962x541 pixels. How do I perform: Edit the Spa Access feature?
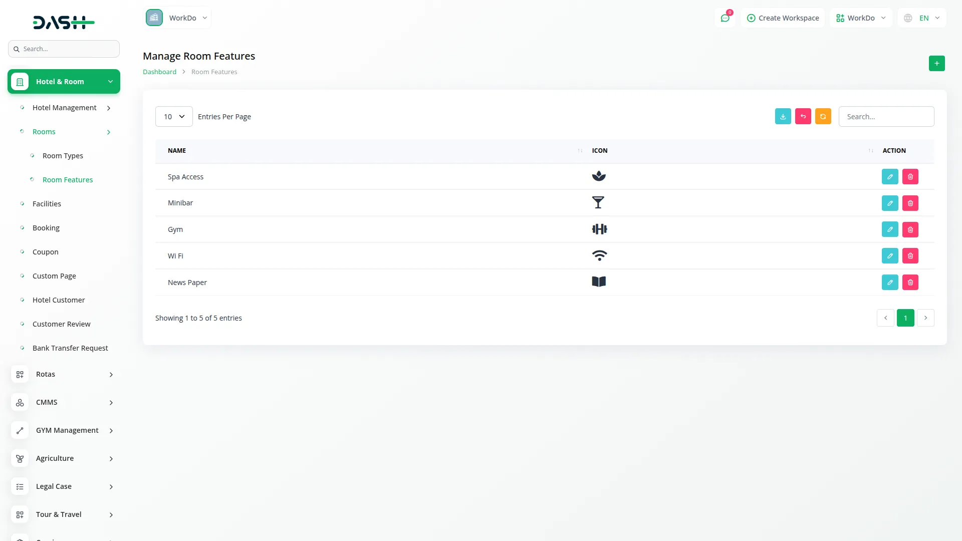(x=890, y=176)
